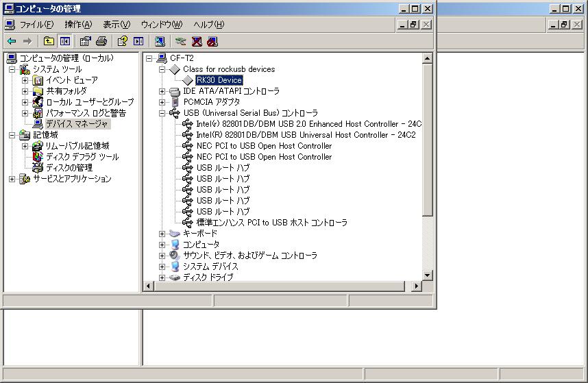Click the Uninstall device toolbar icon

(x=197, y=41)
